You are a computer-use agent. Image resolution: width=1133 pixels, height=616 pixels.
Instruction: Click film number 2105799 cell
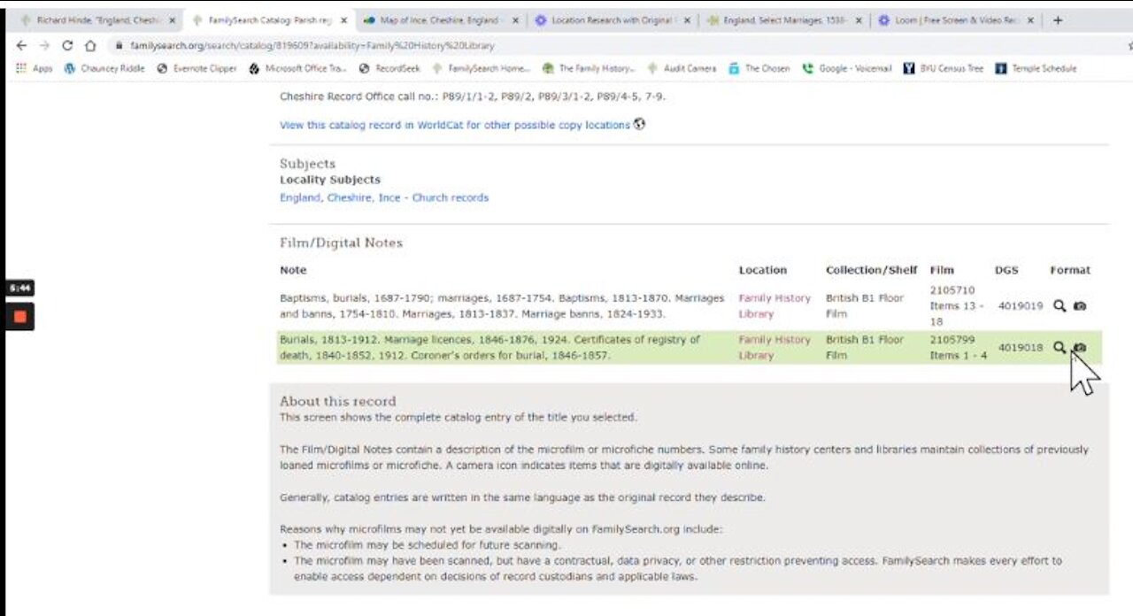tap(958, 348)
